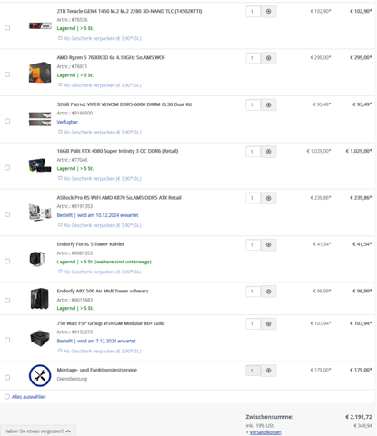Click the Endorfy Fortis 5 cooler thumbnail

37,259
